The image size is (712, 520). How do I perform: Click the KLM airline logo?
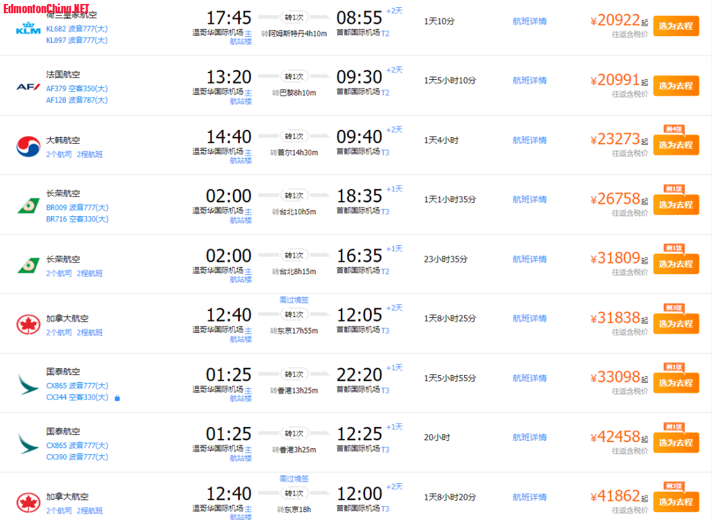28,28
